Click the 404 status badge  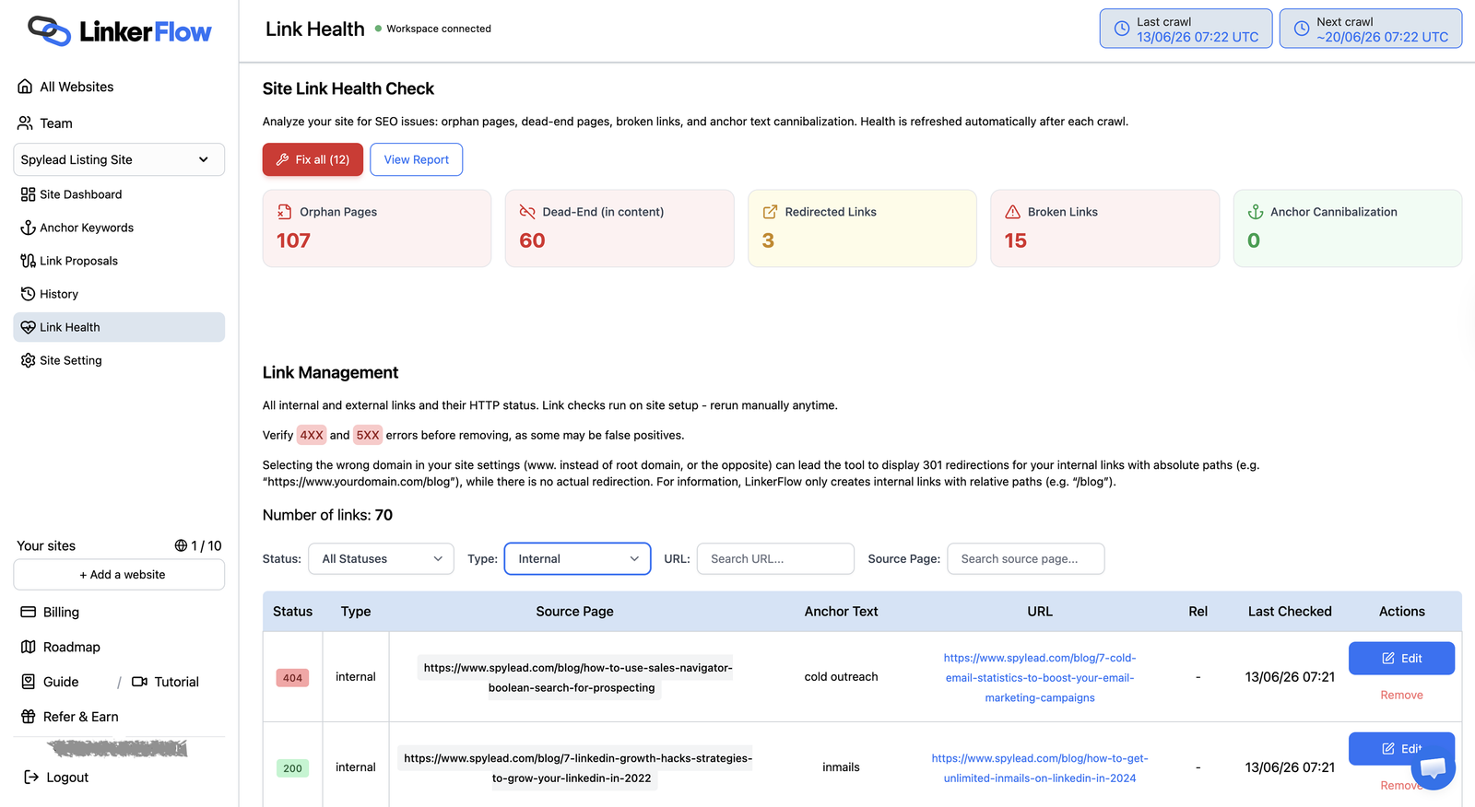point(292,678)
